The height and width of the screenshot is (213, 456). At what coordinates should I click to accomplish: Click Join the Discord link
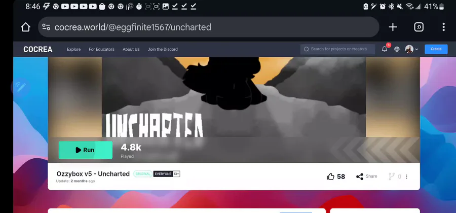tap(163, 49)
